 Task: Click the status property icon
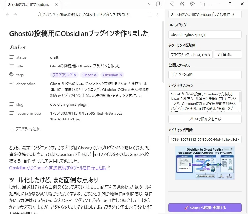11,57
